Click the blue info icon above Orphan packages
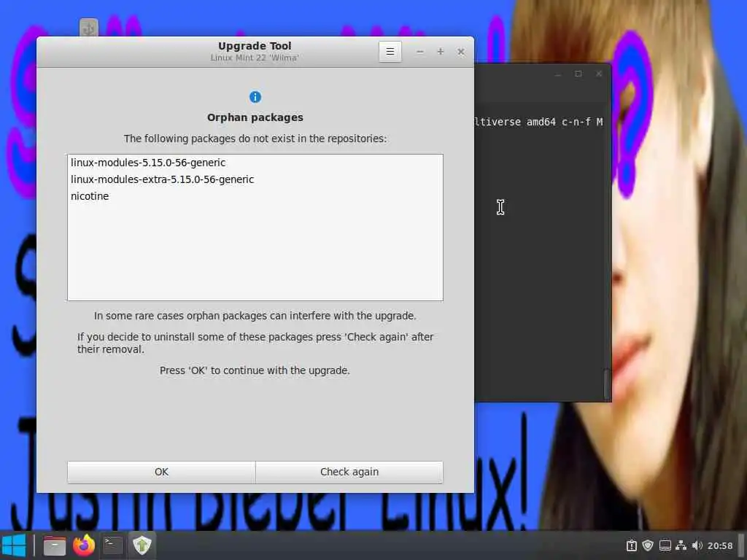 coord(255,97)
